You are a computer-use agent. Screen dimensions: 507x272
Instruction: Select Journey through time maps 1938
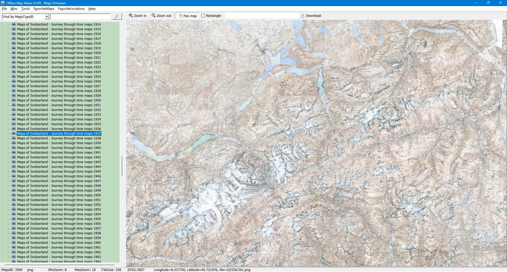[59, 138]
